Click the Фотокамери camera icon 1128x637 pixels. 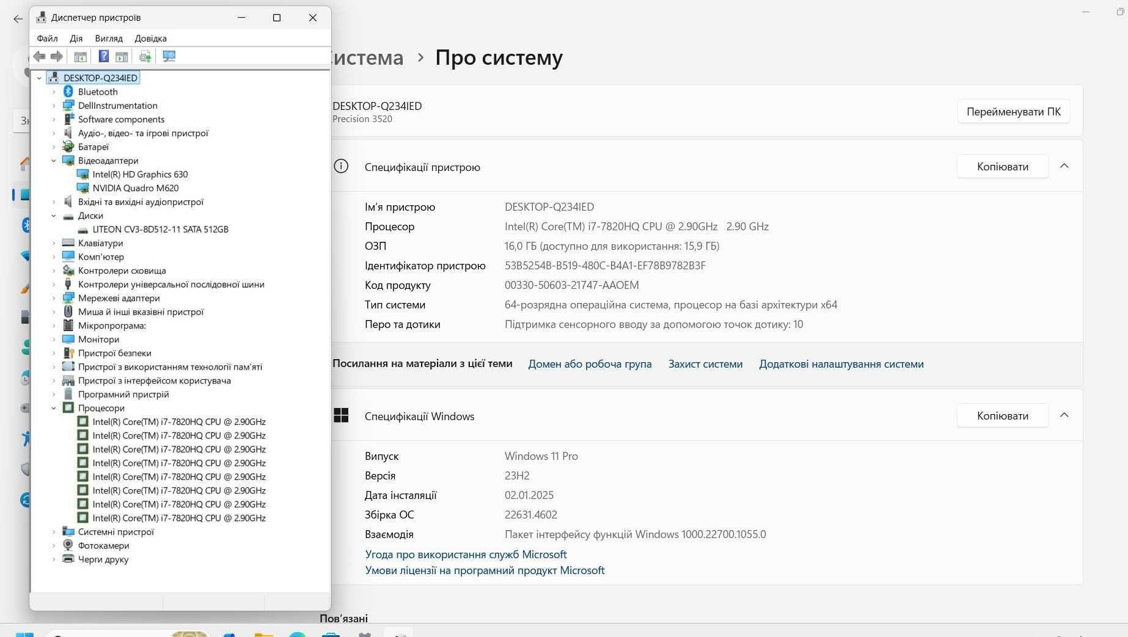coord(68,545)
